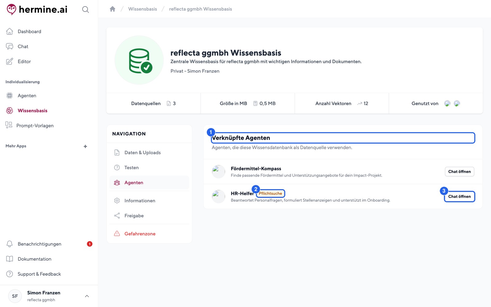
Task: Expand the Simon Franzen user menu chevron
Action: point(87,296)
